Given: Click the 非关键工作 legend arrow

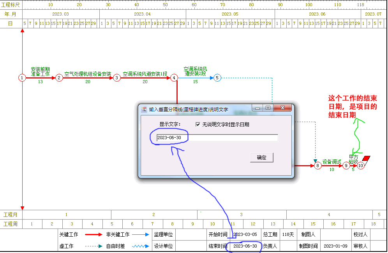Looking at the screenshot, I should [141, 234].
